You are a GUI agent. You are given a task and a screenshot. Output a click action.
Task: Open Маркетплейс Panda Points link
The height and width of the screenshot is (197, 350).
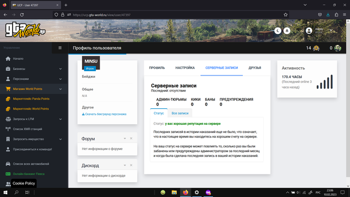tap(31, 99)
